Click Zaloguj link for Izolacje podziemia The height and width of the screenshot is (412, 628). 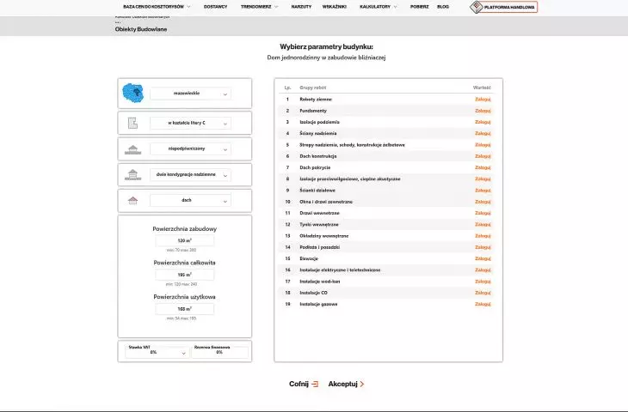pos(483,122)
